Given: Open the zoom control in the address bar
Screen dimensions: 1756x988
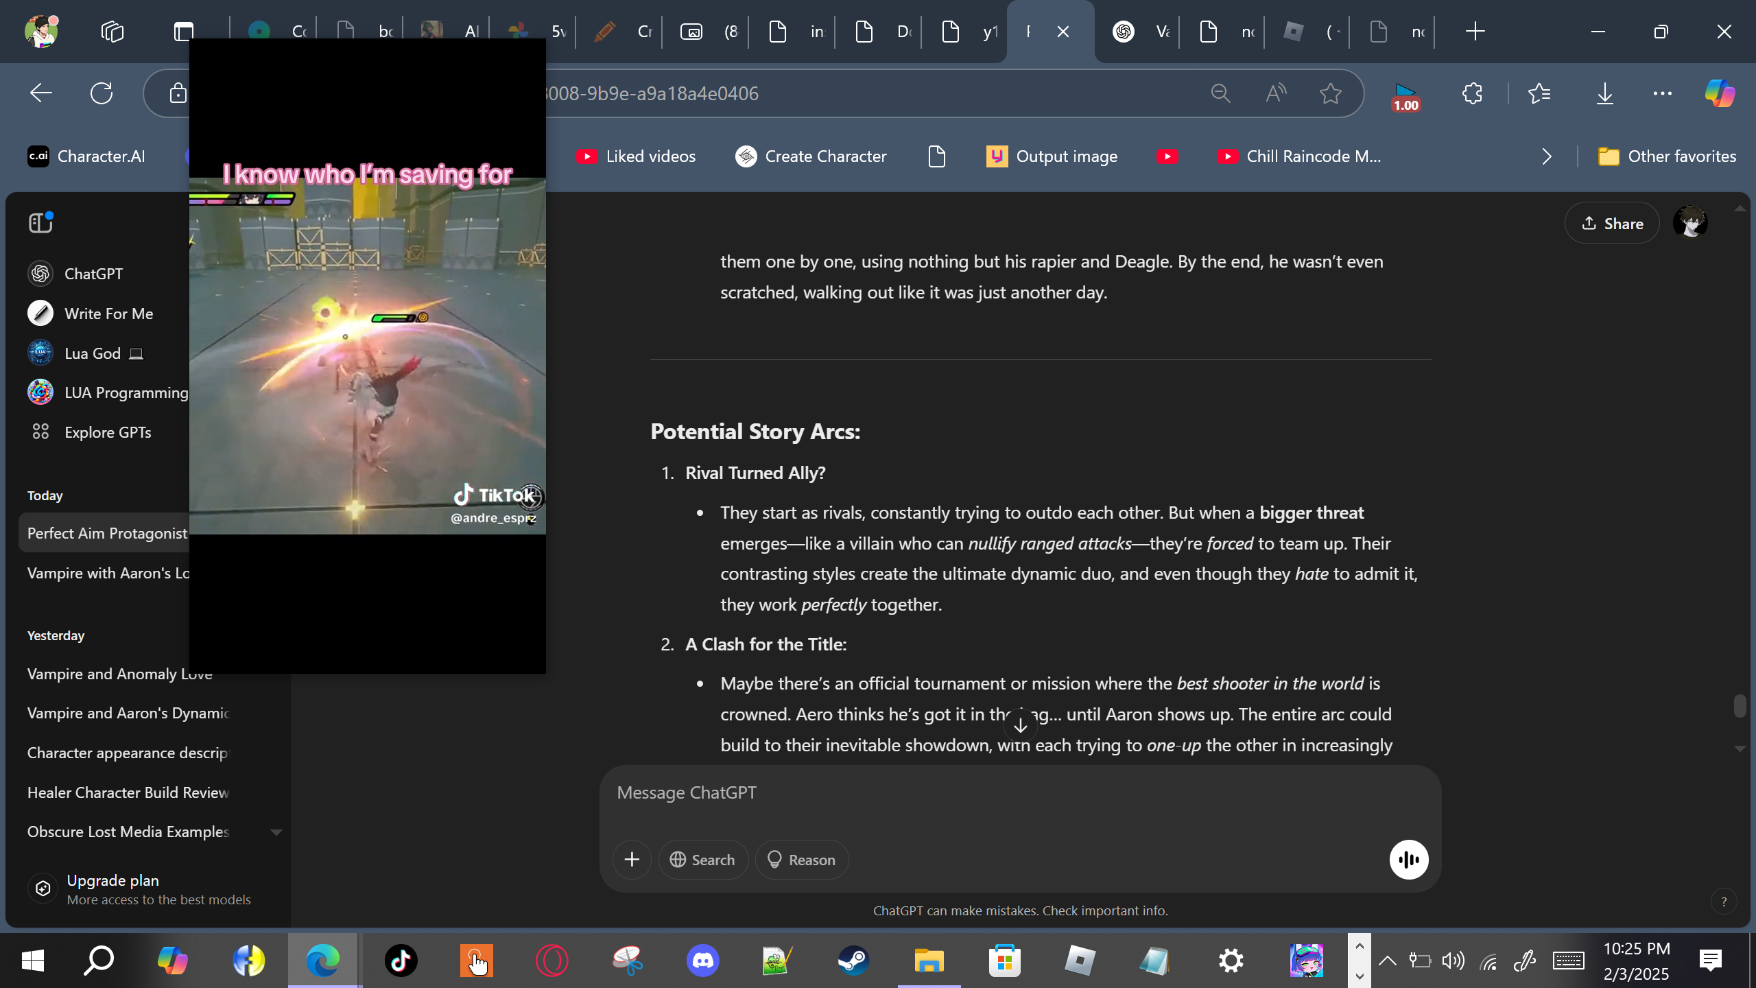Looking at the screenshot, I should coord(1221,93).
